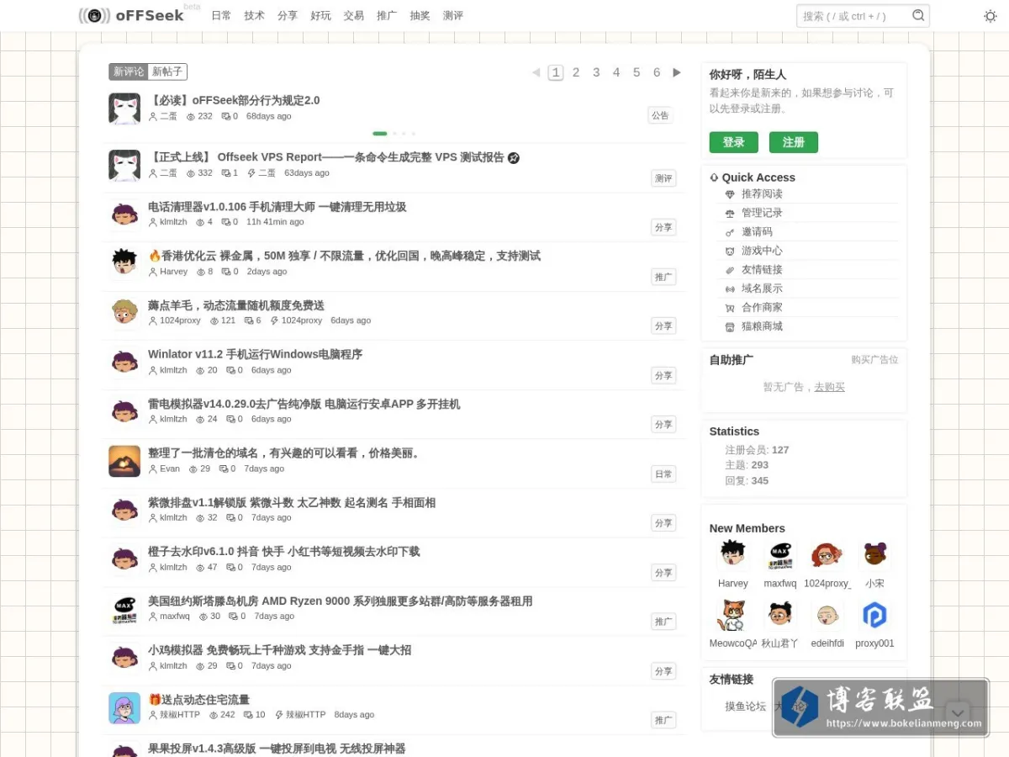This screenshot has height=757, width=1009.
Task: Open the 秋山君丫 member avatar
Action: 780,615
